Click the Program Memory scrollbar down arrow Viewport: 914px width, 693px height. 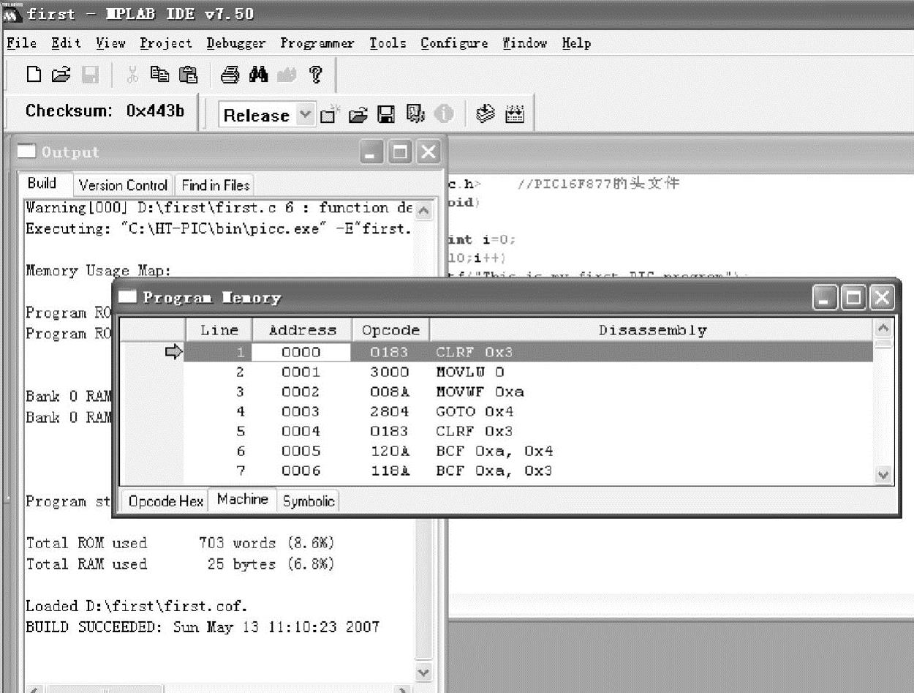coord(883,475)
